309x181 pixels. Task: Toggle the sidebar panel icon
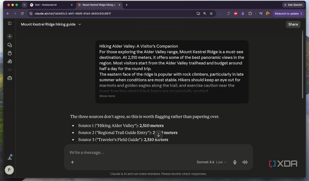click(x=10, y=24)
